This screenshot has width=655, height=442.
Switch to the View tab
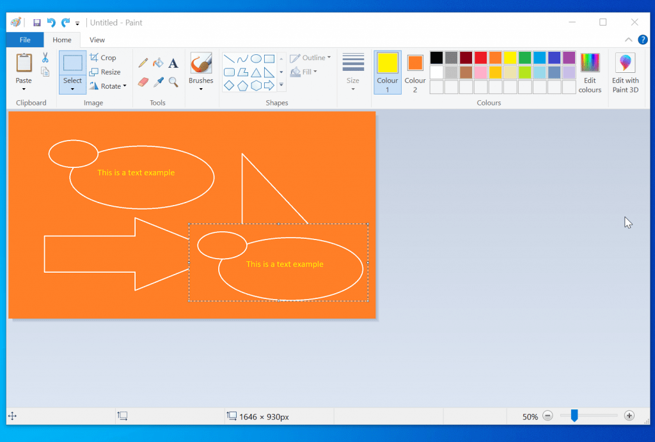click(x=97, y=40)
